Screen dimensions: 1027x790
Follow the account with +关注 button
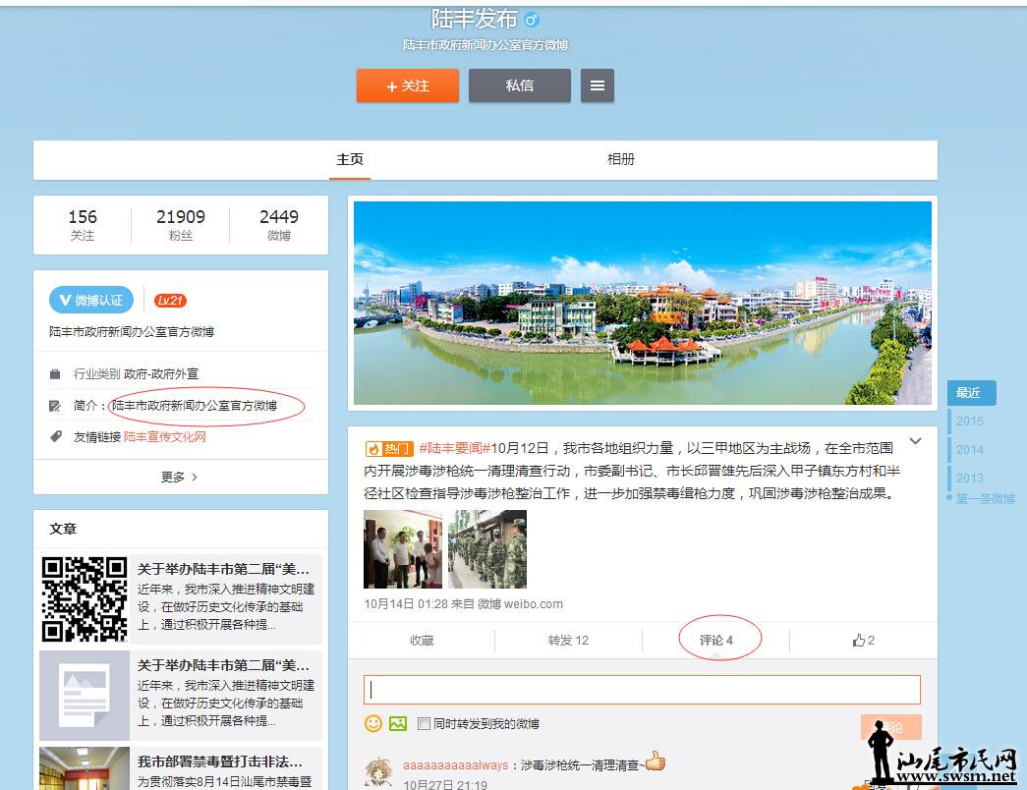(x=408, y=85)
